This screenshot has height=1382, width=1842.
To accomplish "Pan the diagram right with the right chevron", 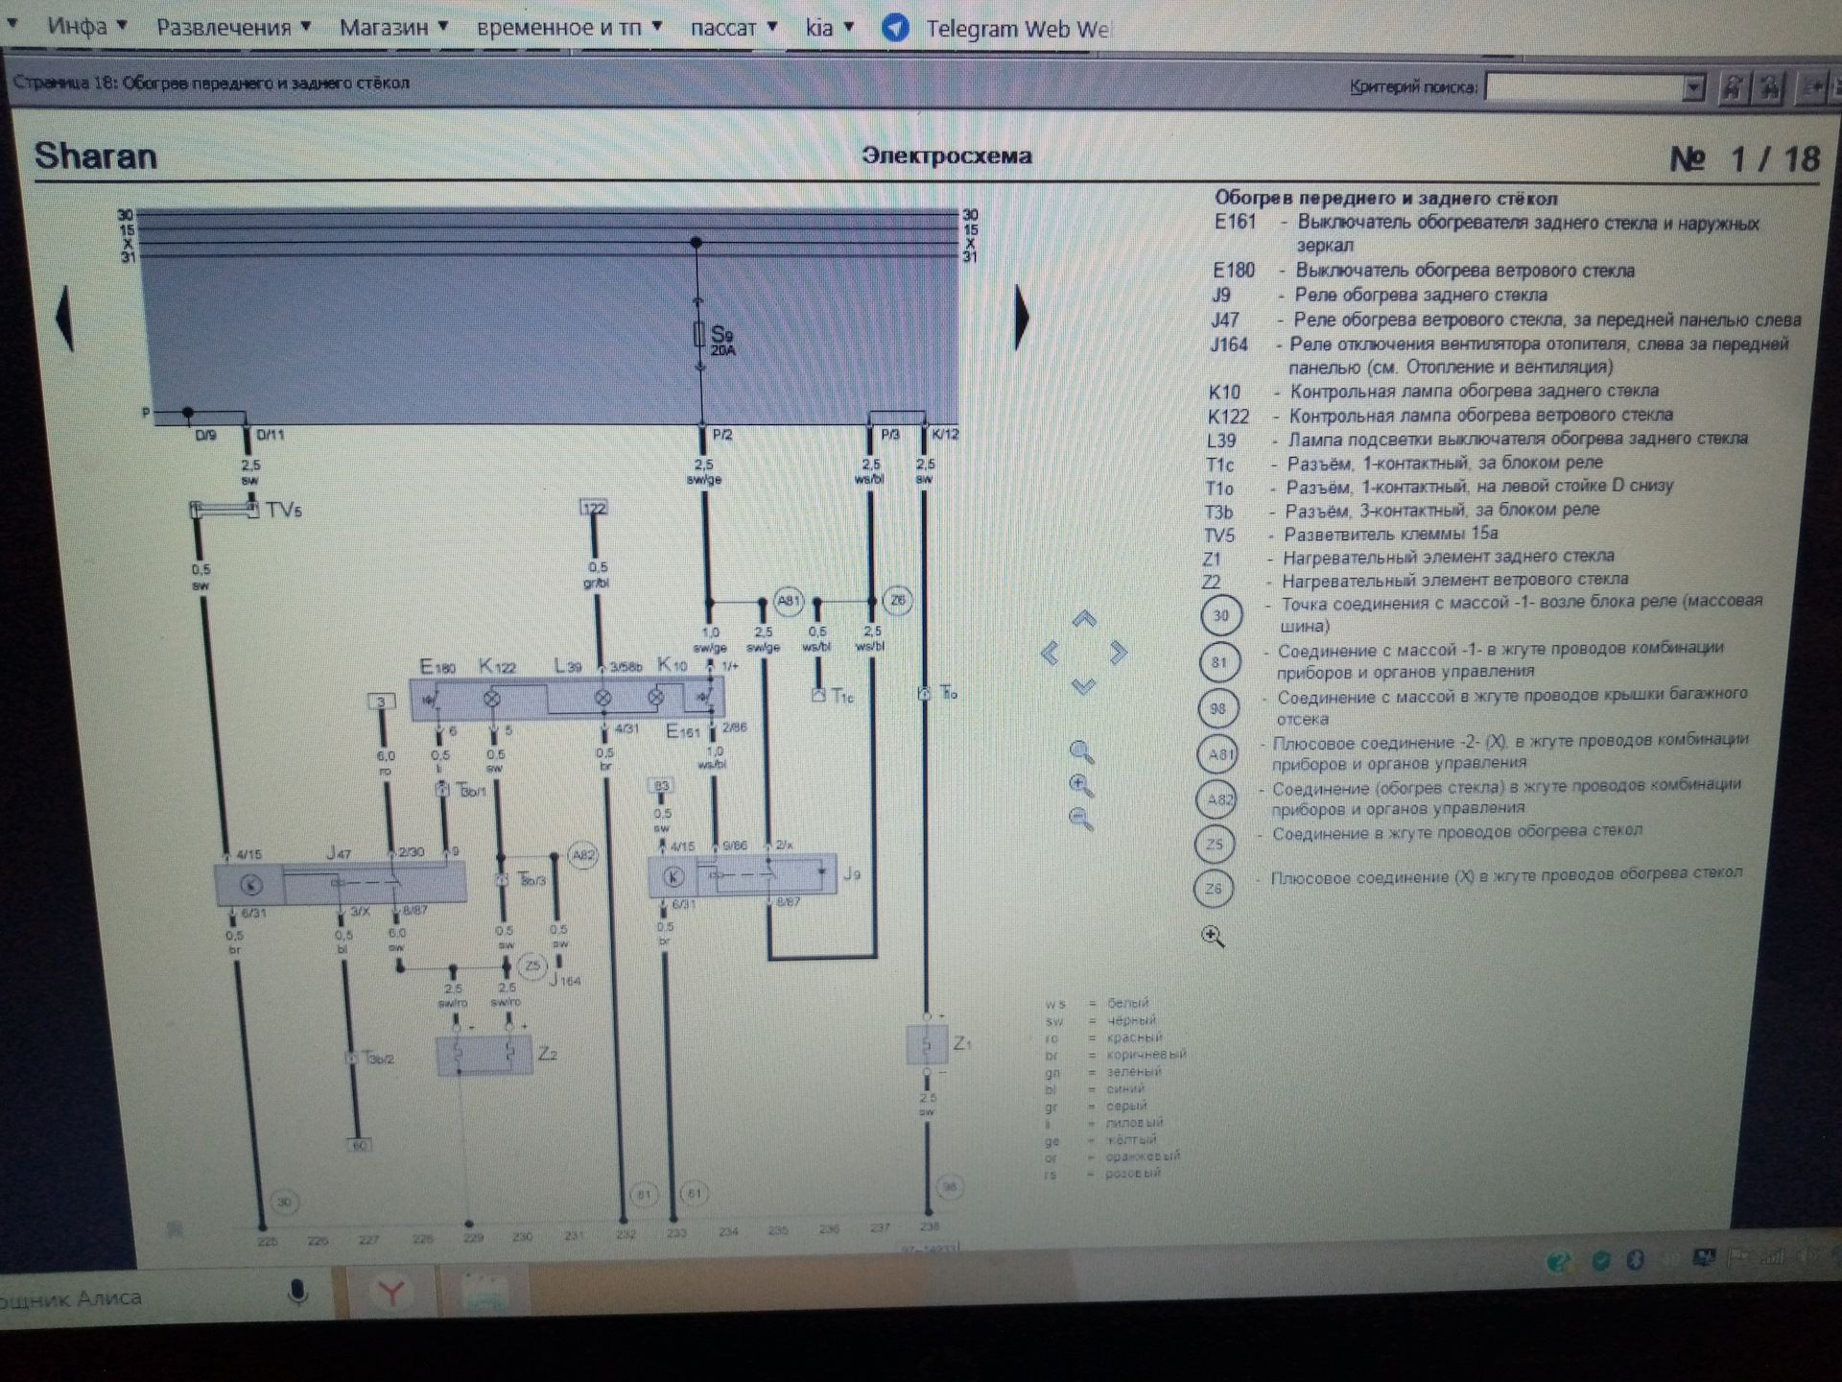I will pyautogui.click(x=1118, y=654).
